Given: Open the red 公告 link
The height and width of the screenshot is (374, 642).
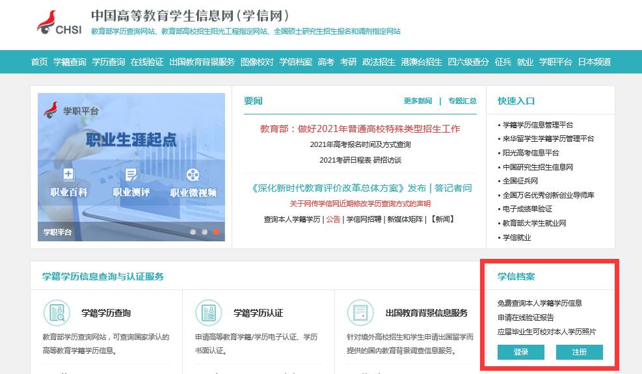Looking at the screenshot, I should [x=333, y=219].
